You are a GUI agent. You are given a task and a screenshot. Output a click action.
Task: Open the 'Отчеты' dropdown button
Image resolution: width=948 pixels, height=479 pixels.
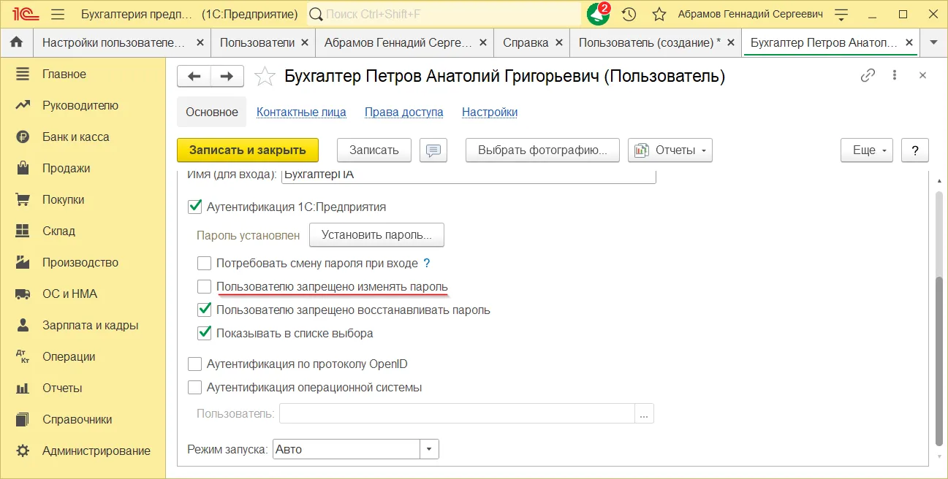coord(670,150)
